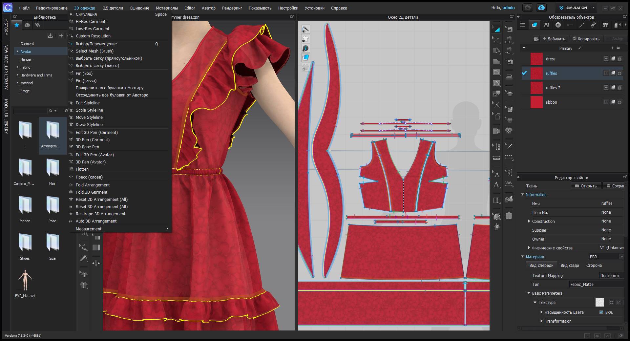Click the download icon in the Library panel
Image resolution: width=630 pixels, height=341 pixels.
coord(50,36)
